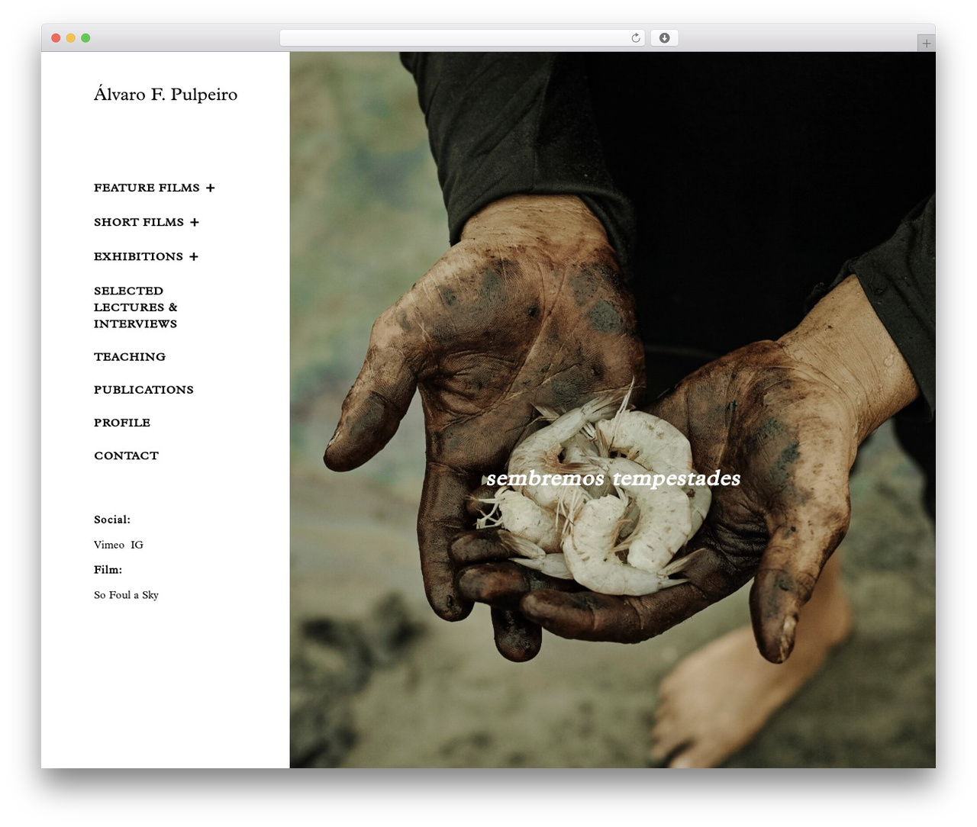This screenshot has height=827, width=977.
Task: Open the Teaching page
Action: (x=130, y=356)
